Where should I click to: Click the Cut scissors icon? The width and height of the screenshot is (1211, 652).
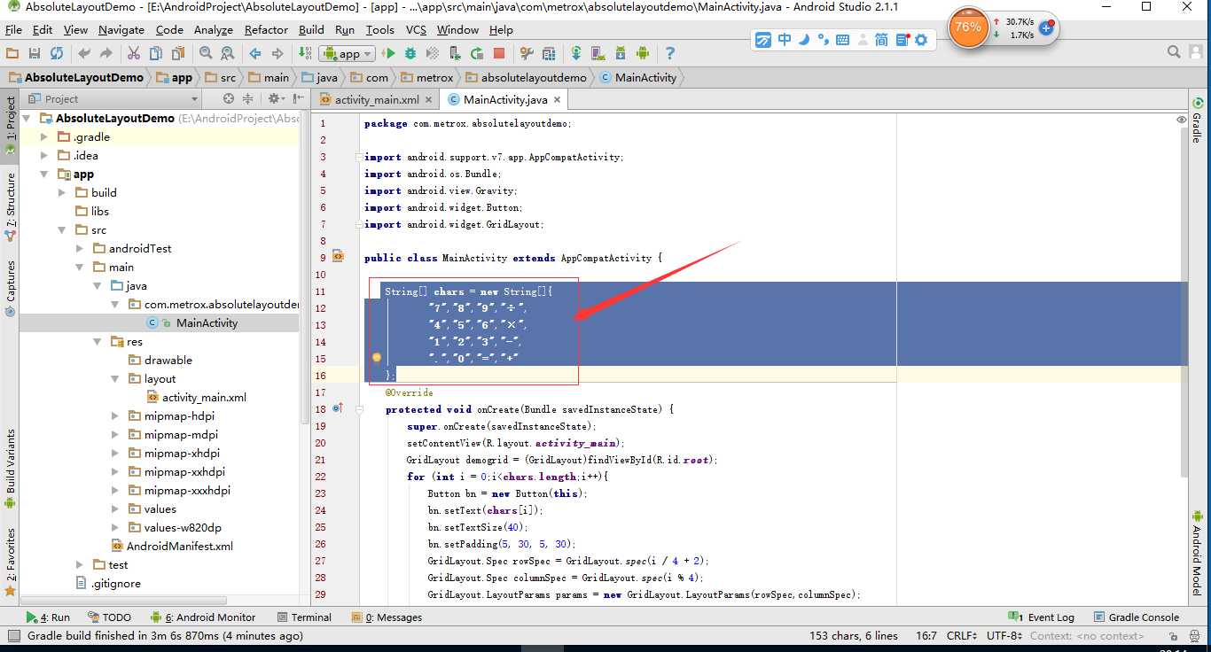pos(134,54)
